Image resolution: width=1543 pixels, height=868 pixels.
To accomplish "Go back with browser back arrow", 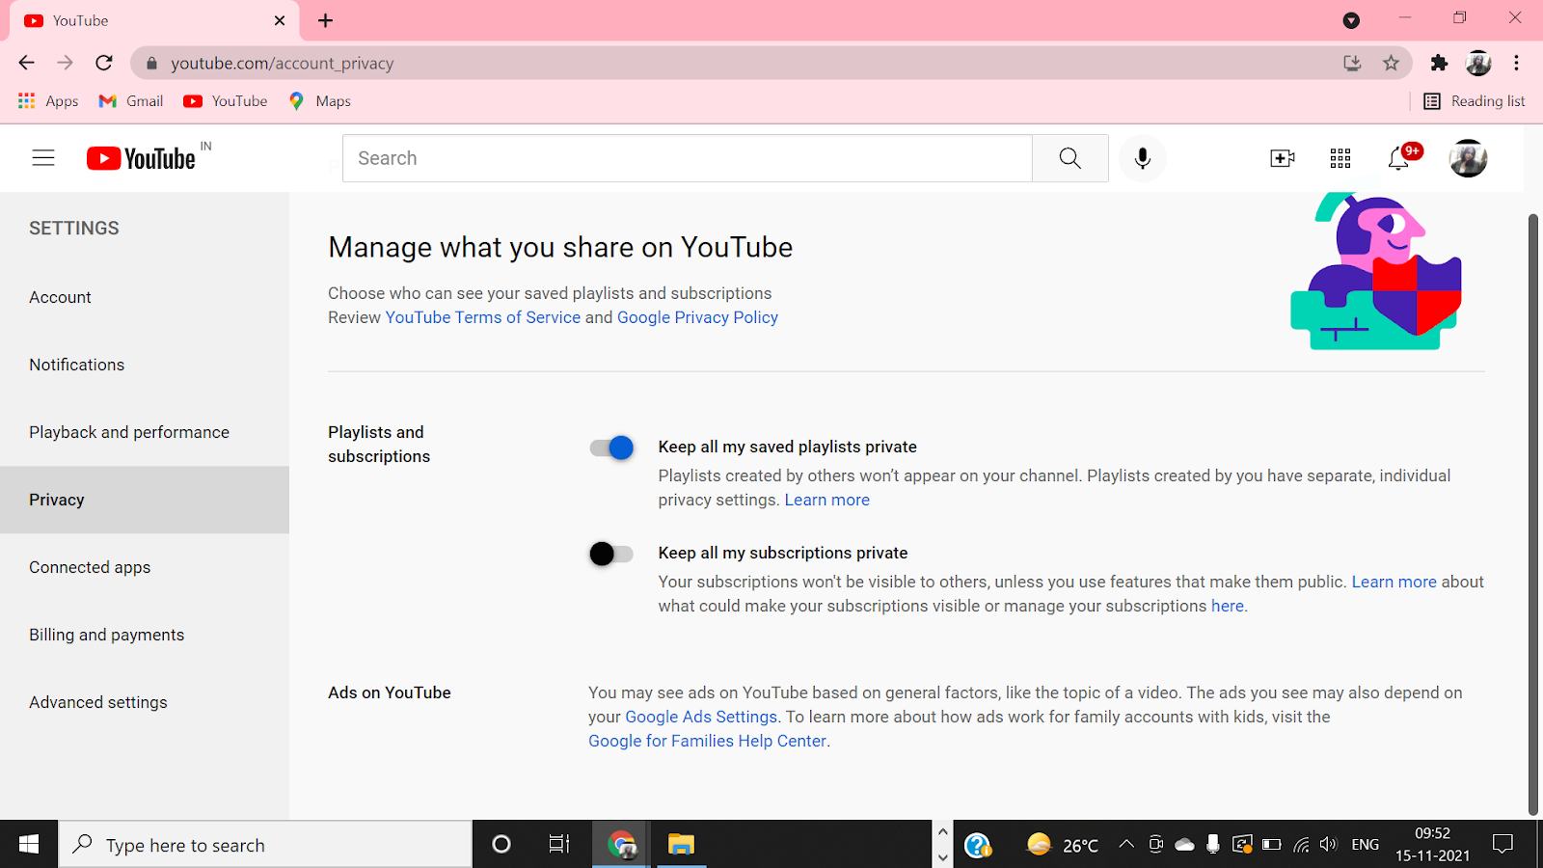I will (x=26, y=63).
